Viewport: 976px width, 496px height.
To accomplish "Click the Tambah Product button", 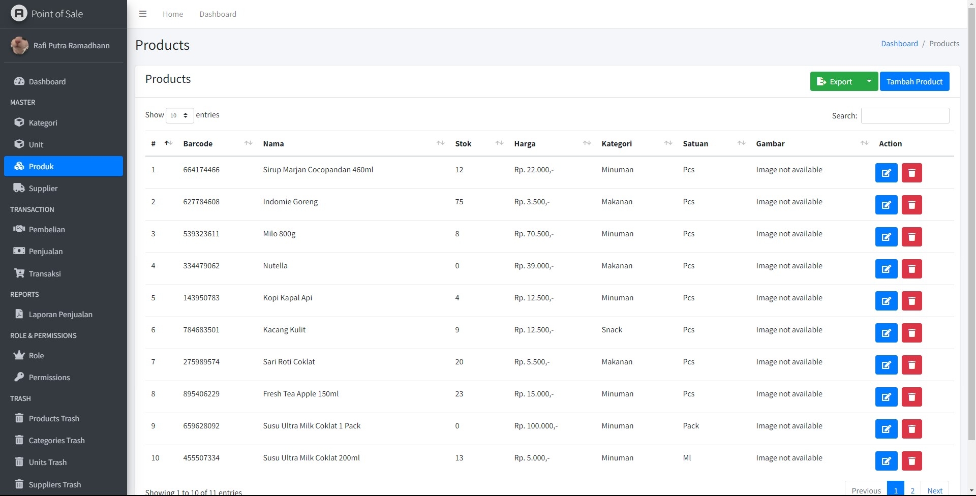I will [914, 81].
